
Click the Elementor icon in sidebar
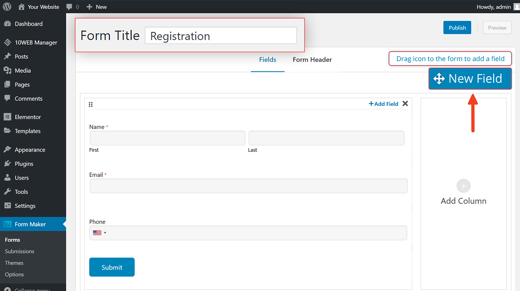(x=7, y=117)
